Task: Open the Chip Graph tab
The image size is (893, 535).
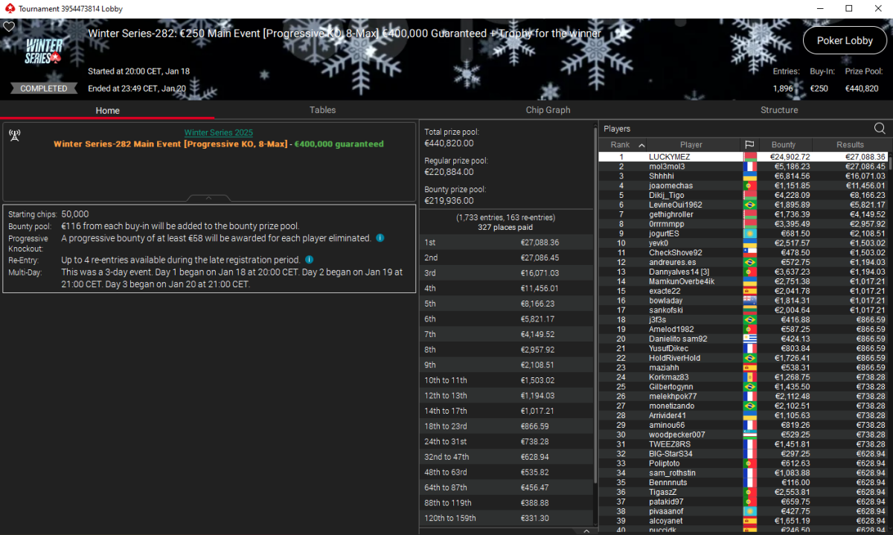Action: 548,110
